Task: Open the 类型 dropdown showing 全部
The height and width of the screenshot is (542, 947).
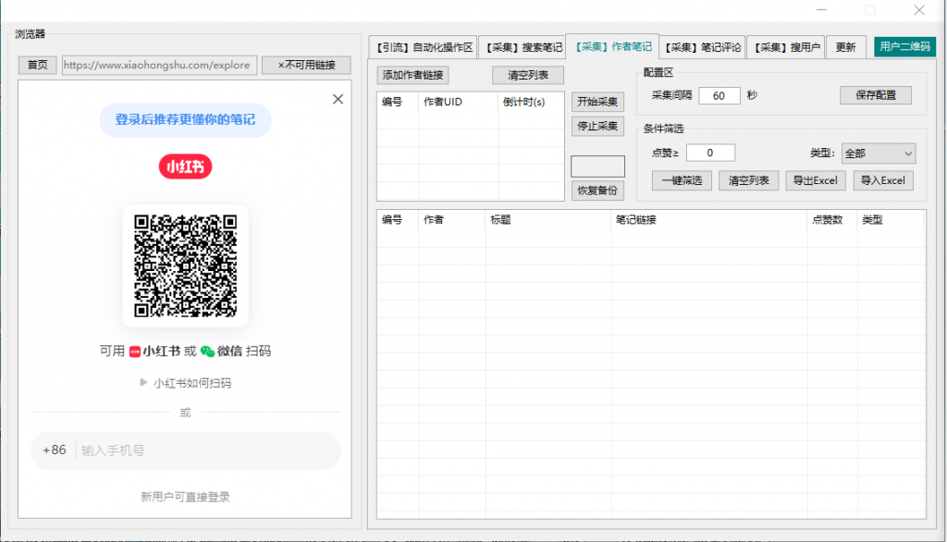Action: pos(878,153)
